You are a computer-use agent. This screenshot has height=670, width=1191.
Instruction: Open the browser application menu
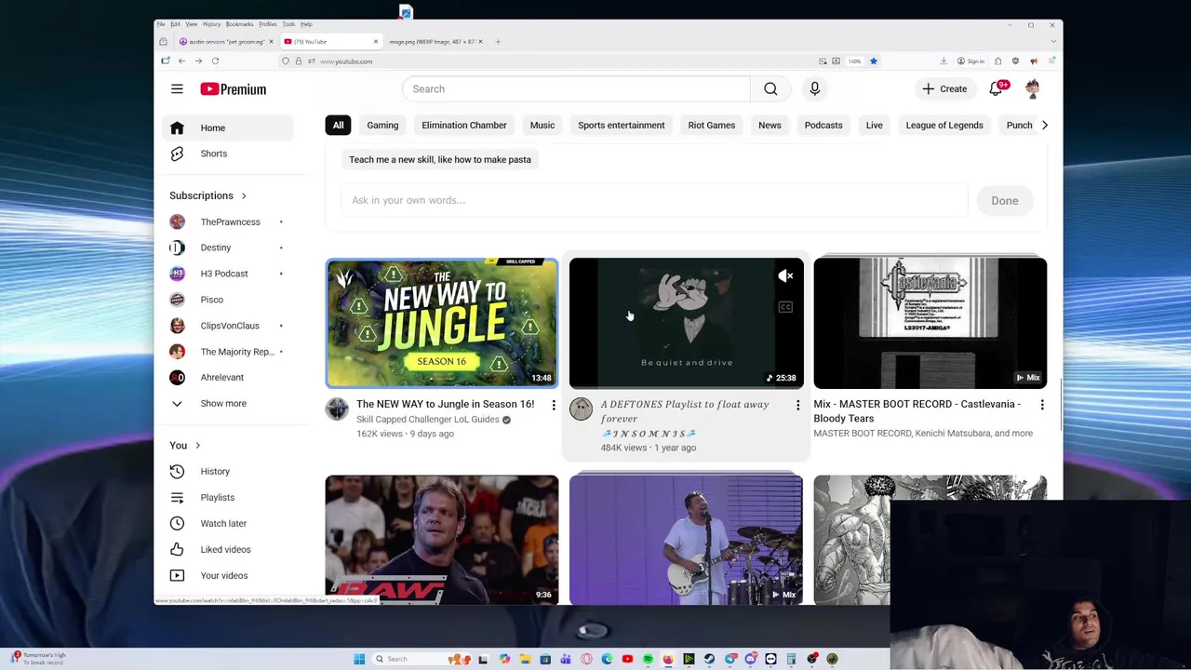1052,61
